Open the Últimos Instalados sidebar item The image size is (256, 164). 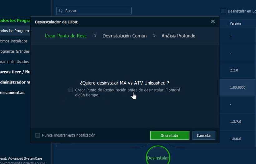click(x=14, y=41)
